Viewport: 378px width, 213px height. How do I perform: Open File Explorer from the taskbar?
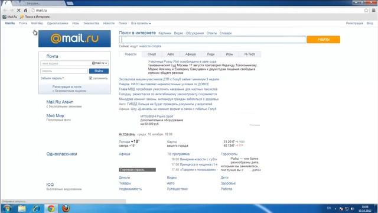[22, 208]
